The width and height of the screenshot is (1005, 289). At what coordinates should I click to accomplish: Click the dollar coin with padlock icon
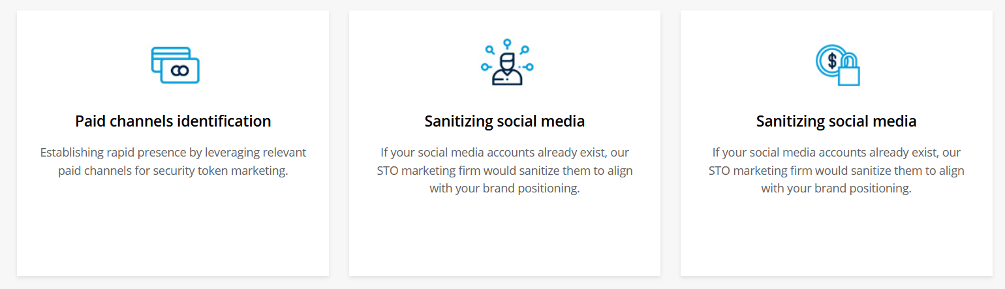pos(837,65)
